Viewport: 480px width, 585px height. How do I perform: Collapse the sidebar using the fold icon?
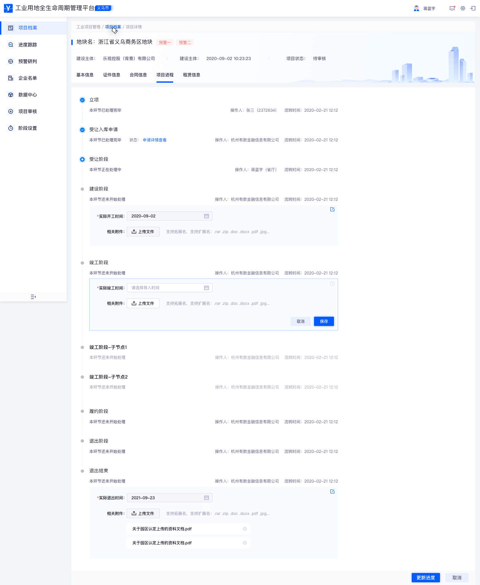(33, 297)
